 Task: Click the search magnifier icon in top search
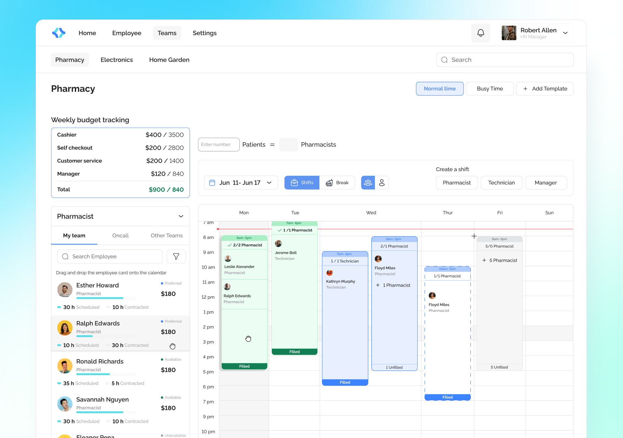coord(444,60)
